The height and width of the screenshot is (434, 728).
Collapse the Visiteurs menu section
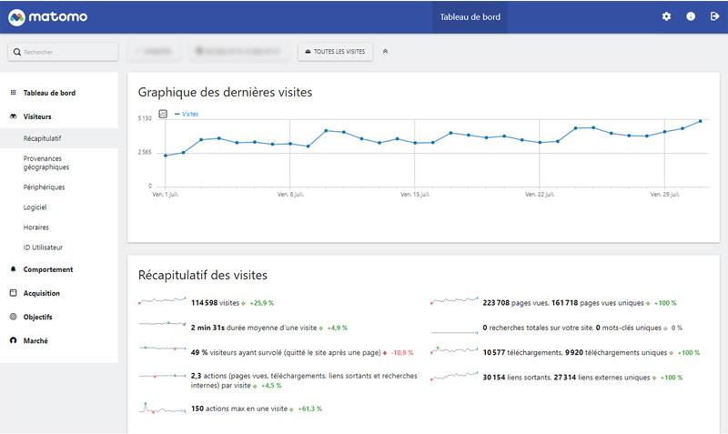[x=37, y=116]
